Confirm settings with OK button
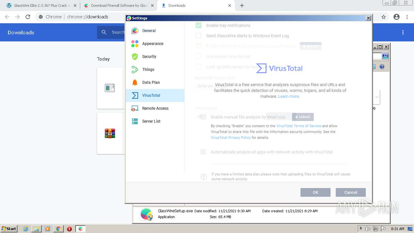Image resolution: width=414 pixels, height=233 pixels. click(315, 192)
